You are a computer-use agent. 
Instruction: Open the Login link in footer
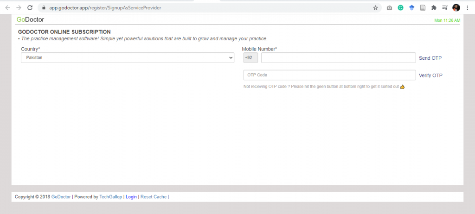click(131, 197)
